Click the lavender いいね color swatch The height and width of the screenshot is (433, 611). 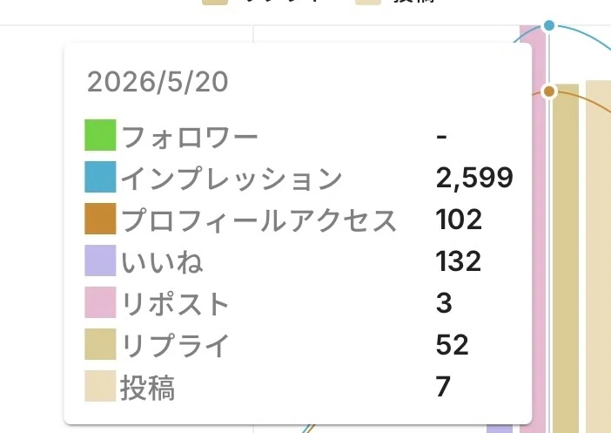[100, 260]
